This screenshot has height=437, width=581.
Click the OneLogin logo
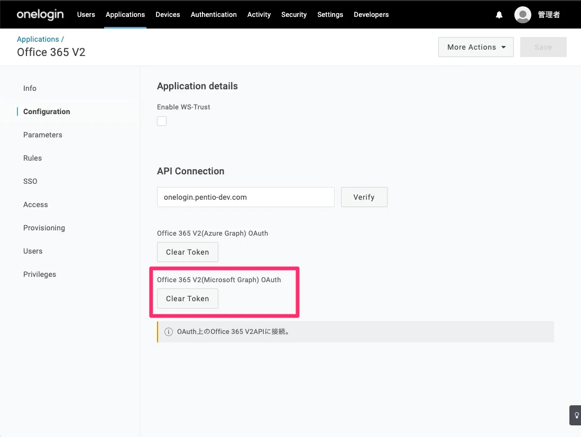coord(40,15)
